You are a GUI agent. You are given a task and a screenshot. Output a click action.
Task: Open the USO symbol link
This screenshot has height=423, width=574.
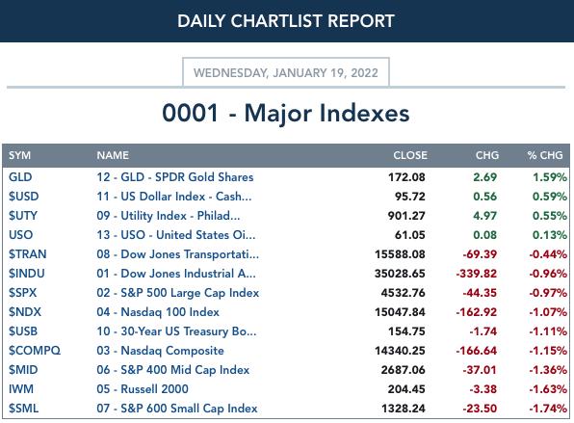tap(21, 235)
